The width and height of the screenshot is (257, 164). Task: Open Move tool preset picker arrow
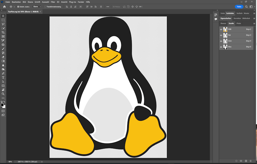click(x=14, y=7)
